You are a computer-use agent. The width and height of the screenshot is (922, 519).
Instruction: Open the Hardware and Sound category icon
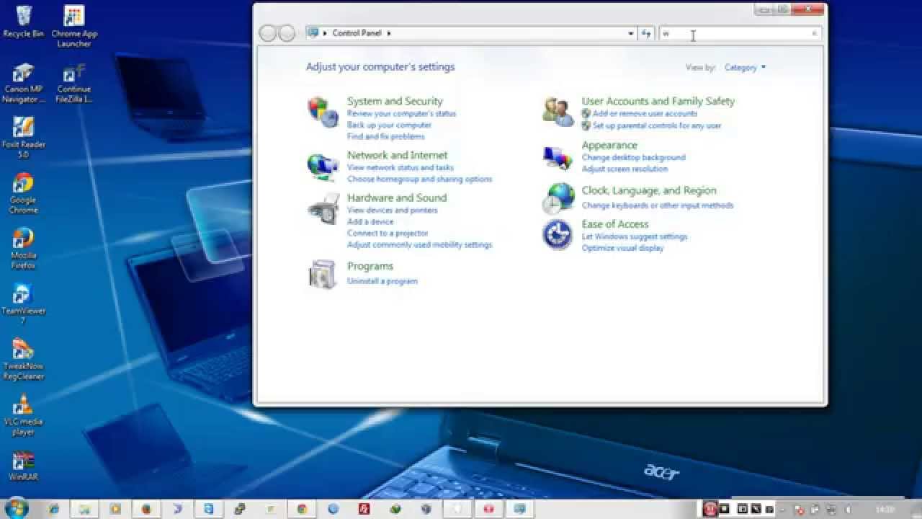point(323,209)
